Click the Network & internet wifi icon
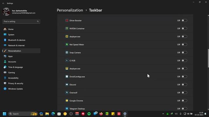Screen dimensions: 209x117 (x=5, y=45)
